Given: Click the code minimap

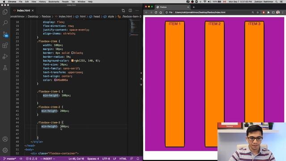Looking at the screenshot, I should [x=135, y=27].
